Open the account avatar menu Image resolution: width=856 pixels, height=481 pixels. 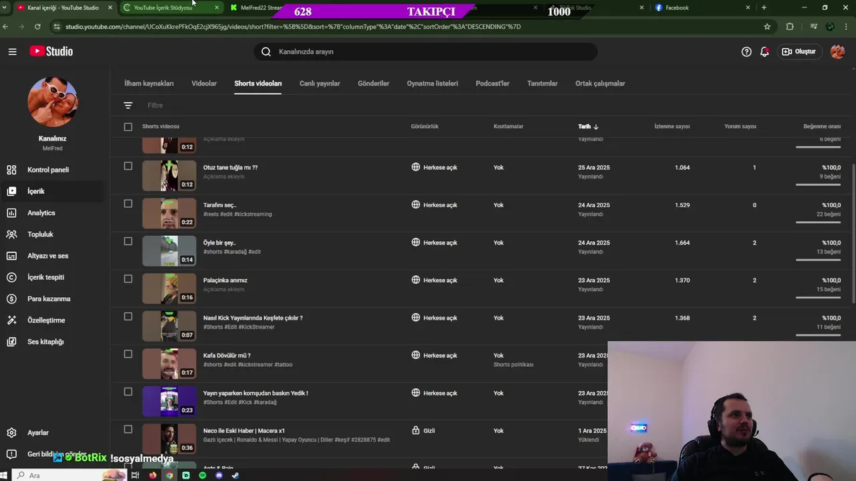[837, 51]
